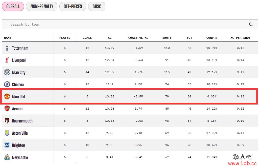This screenshot has width=259, height=166.
Task: Open the Bournemouth team name
Action: pyautogui.click(x=22, y=121)
